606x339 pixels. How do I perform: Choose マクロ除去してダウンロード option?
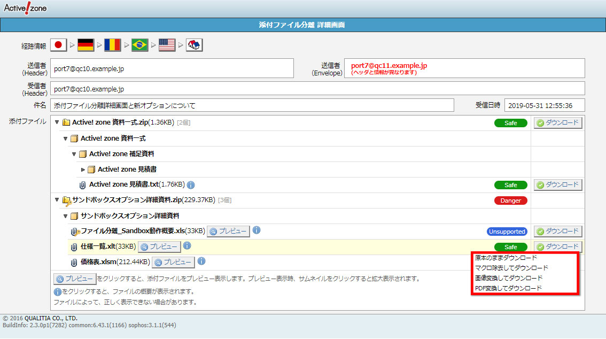point(511,268)
